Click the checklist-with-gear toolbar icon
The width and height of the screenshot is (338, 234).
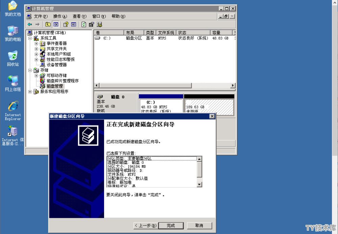[x=99, y=24]
